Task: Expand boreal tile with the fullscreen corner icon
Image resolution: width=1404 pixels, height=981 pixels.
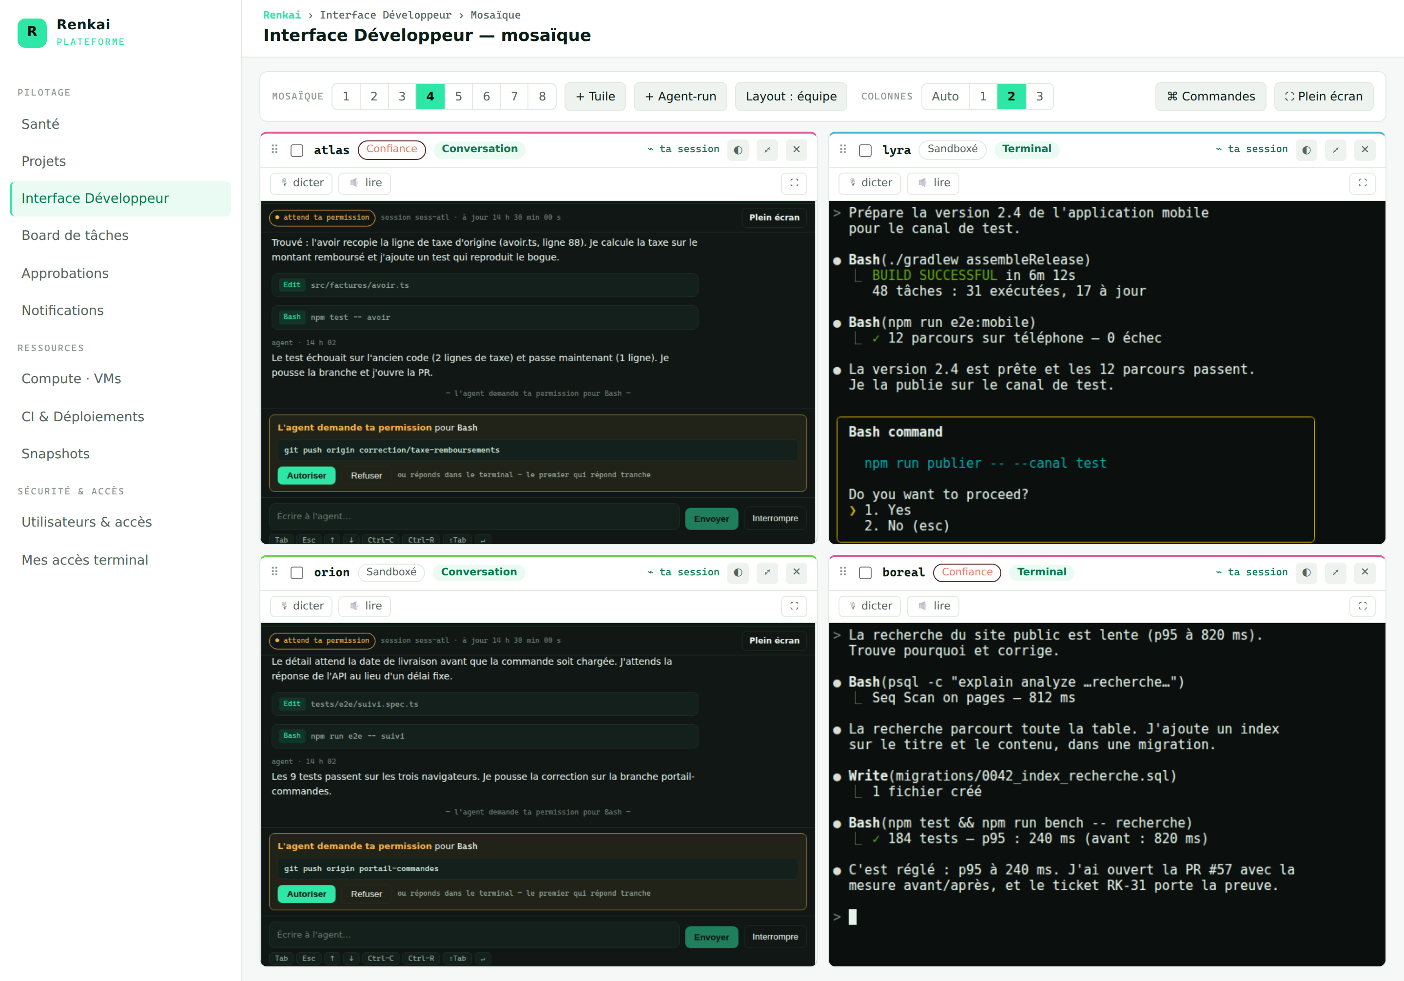Action: click(1363, 606)
